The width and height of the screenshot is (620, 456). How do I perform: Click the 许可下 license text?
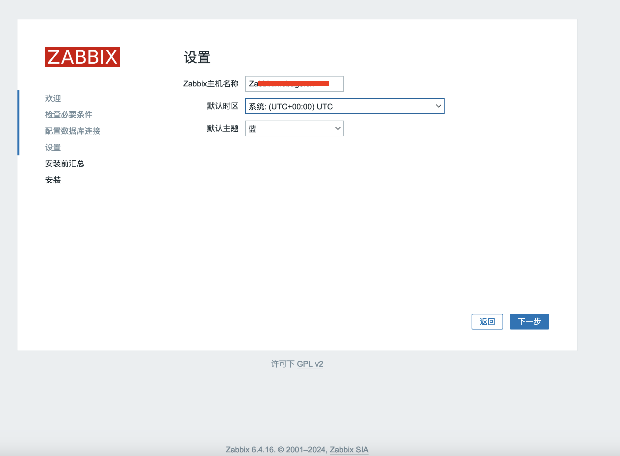(283, 364)
